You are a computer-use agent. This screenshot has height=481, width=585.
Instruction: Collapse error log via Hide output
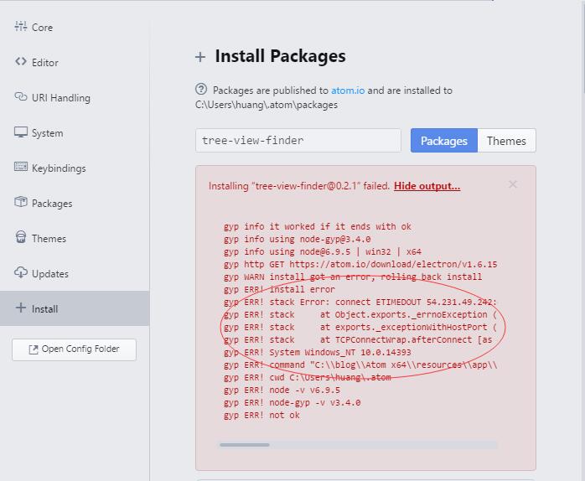[x=427, y=186]
